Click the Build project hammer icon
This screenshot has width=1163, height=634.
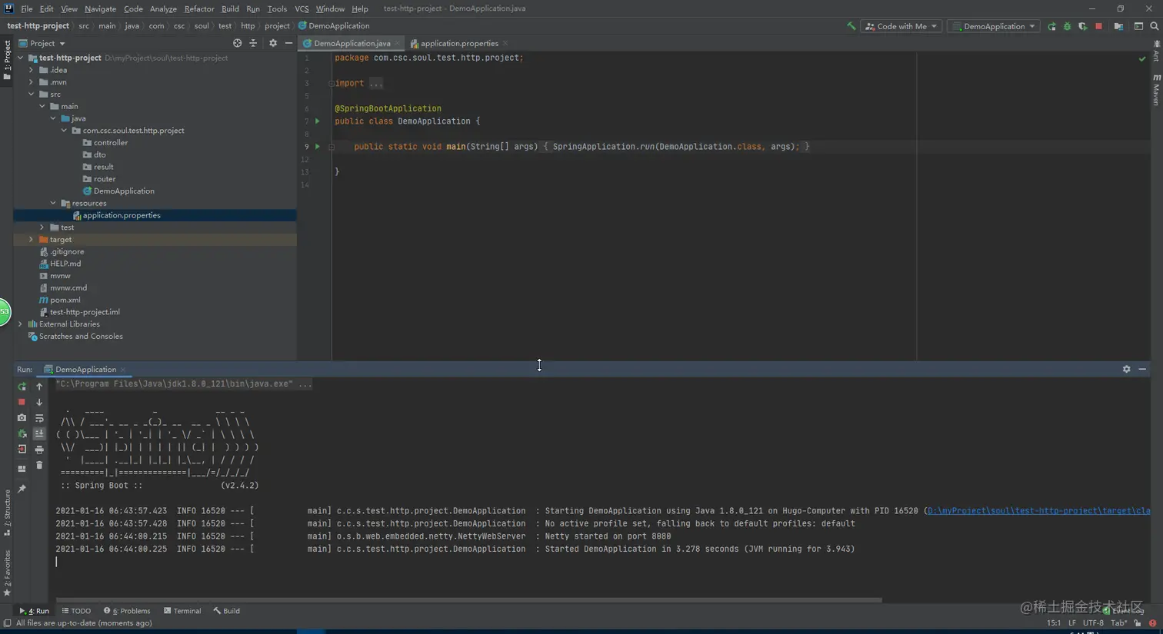coord(851,26)
